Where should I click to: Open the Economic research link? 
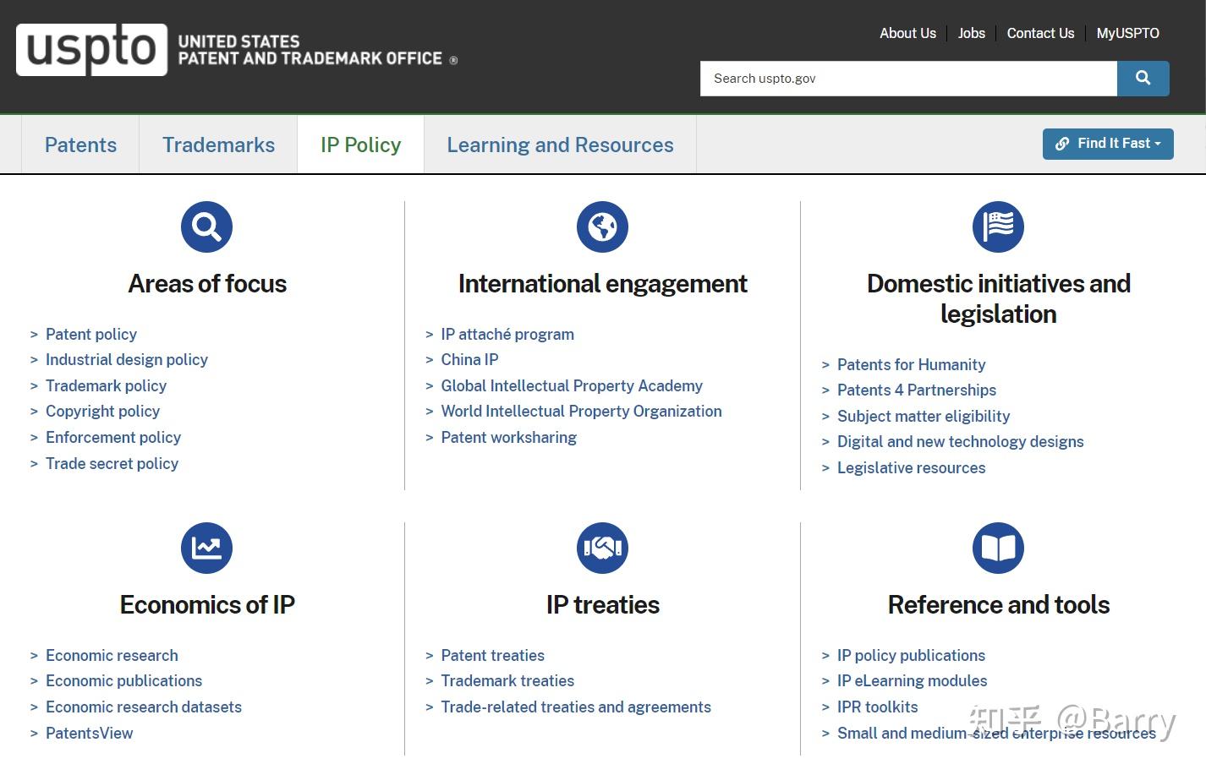coord(112,655)
